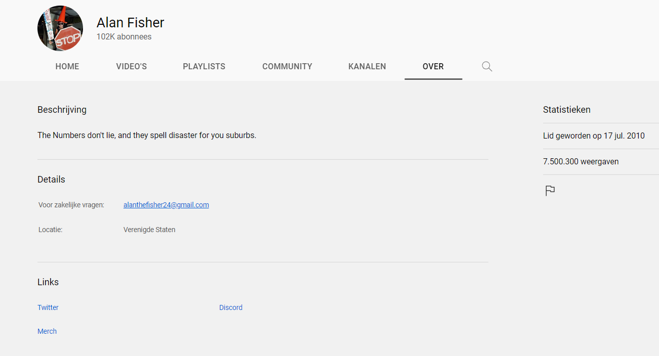Open the Twitter link

(x=48, y=307)
